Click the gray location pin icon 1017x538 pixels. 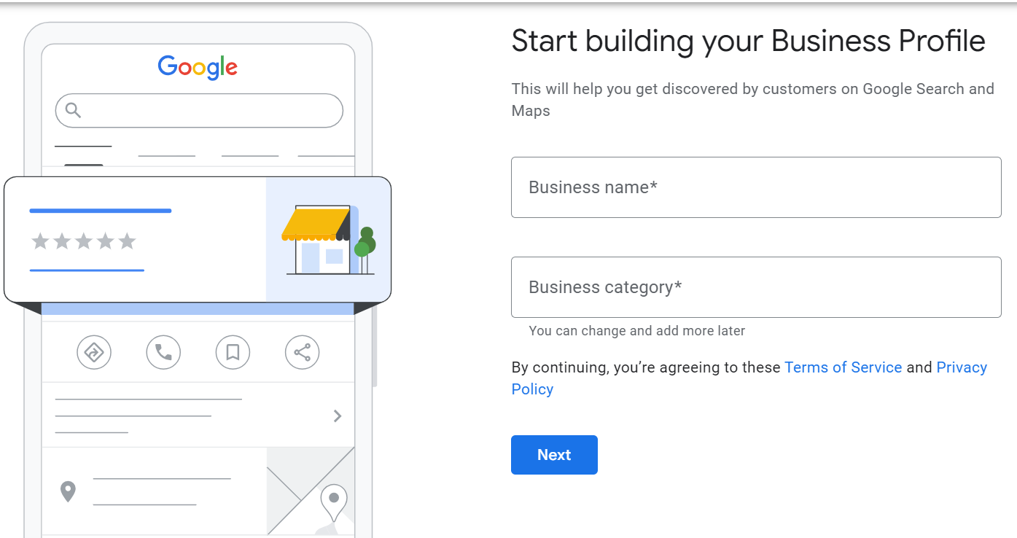click(x=68, y=492)
